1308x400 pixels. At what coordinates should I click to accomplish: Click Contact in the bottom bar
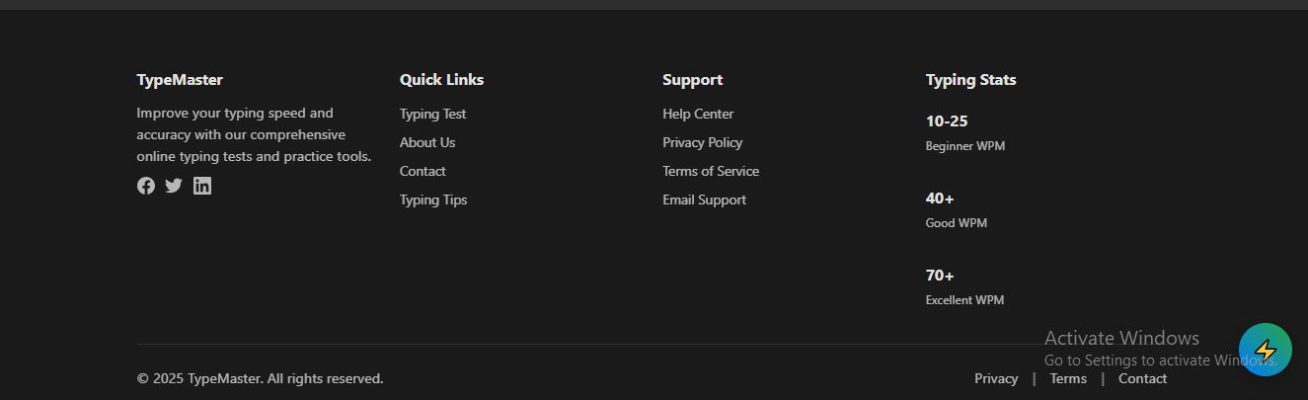[x=1142, y=378]
